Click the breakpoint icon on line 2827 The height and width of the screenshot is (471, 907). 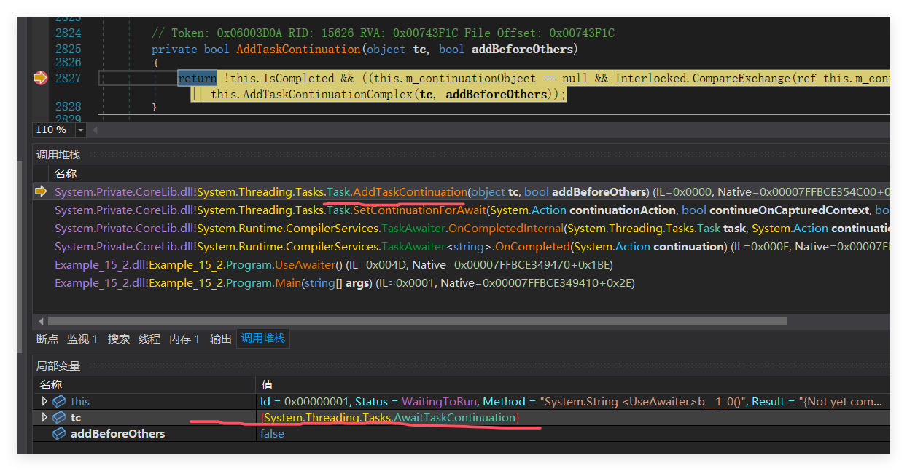point(40,78)
